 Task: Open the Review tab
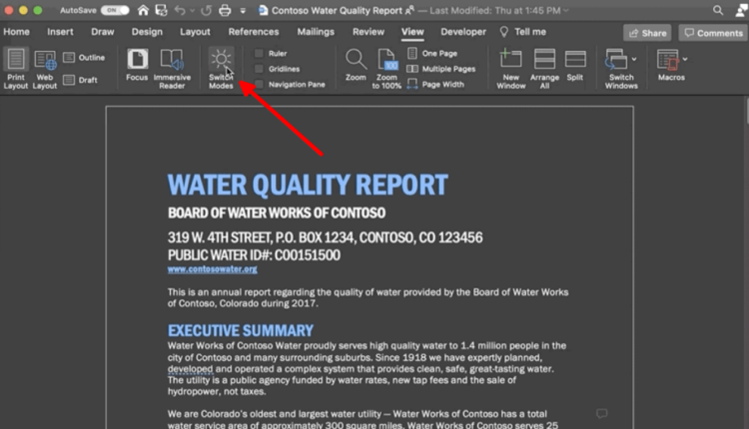tap(369, 32)
